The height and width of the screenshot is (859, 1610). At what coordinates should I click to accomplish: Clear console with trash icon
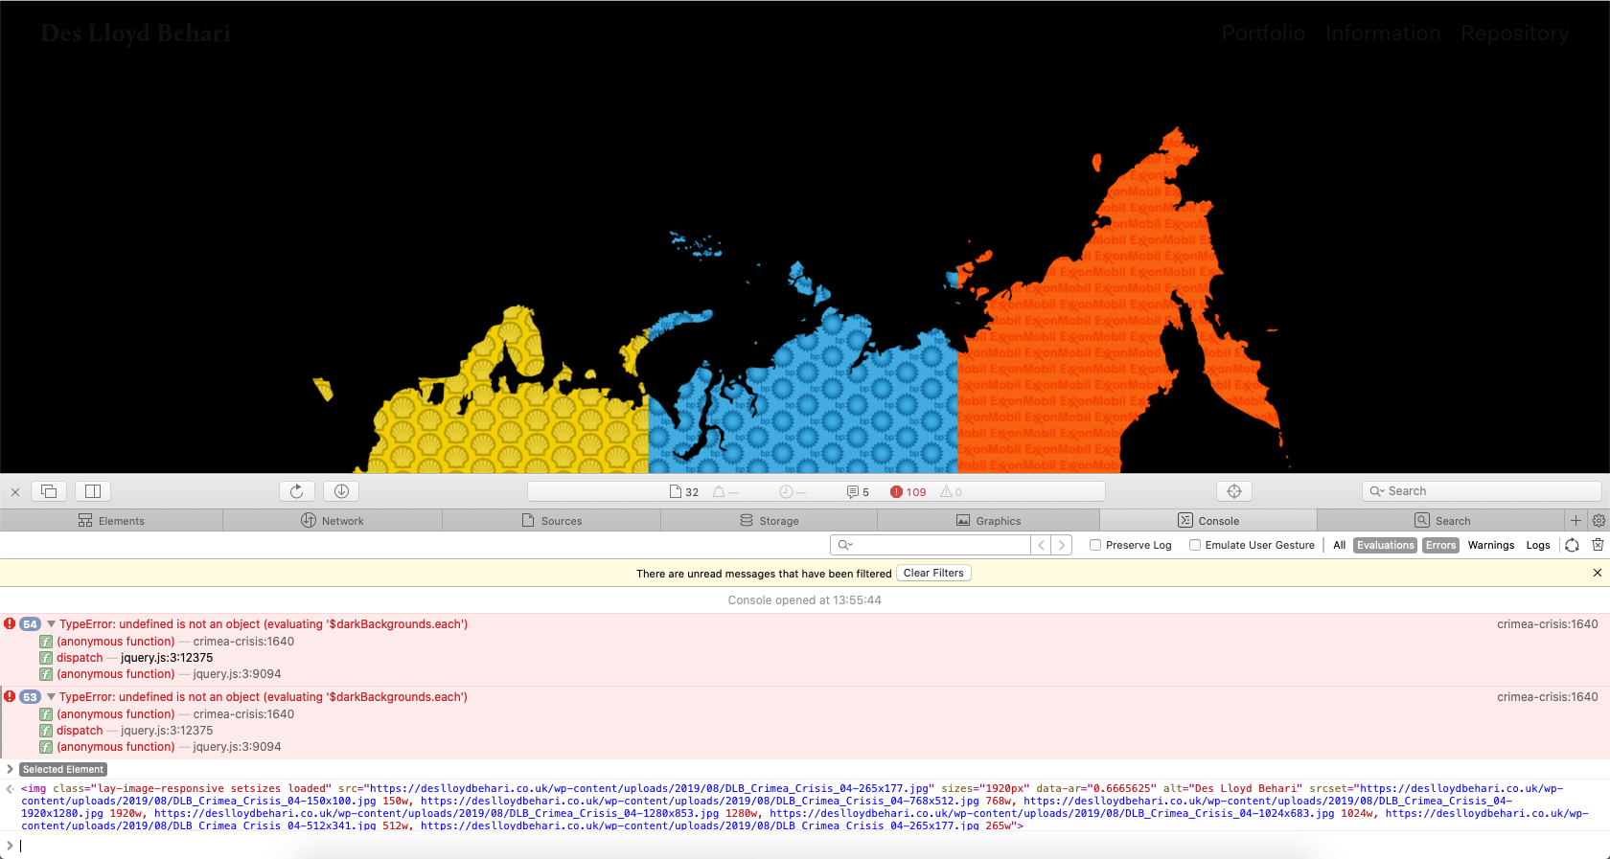pos(1598,545)
